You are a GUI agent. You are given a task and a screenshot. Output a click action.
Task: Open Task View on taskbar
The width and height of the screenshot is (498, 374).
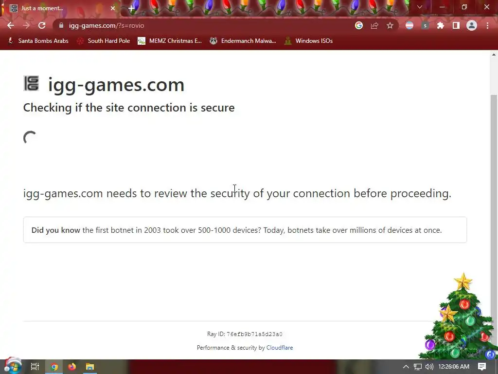coord(35,367)
